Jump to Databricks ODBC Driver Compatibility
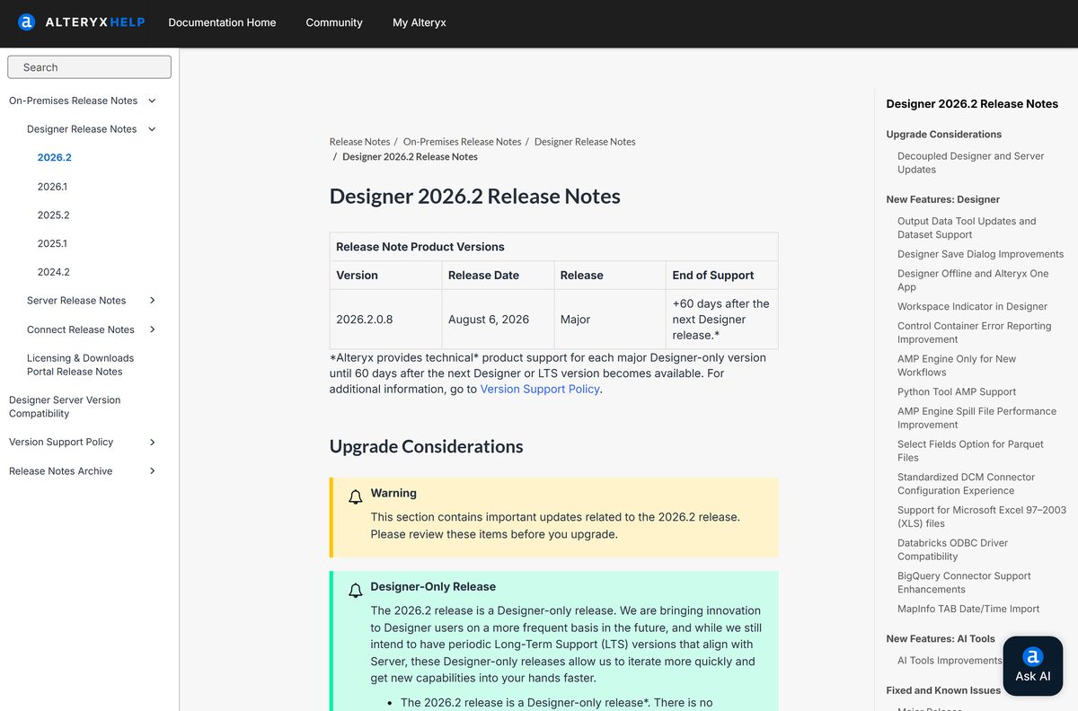The height and width of the screenshot is (711, 1078). click(x=952, y=549)
